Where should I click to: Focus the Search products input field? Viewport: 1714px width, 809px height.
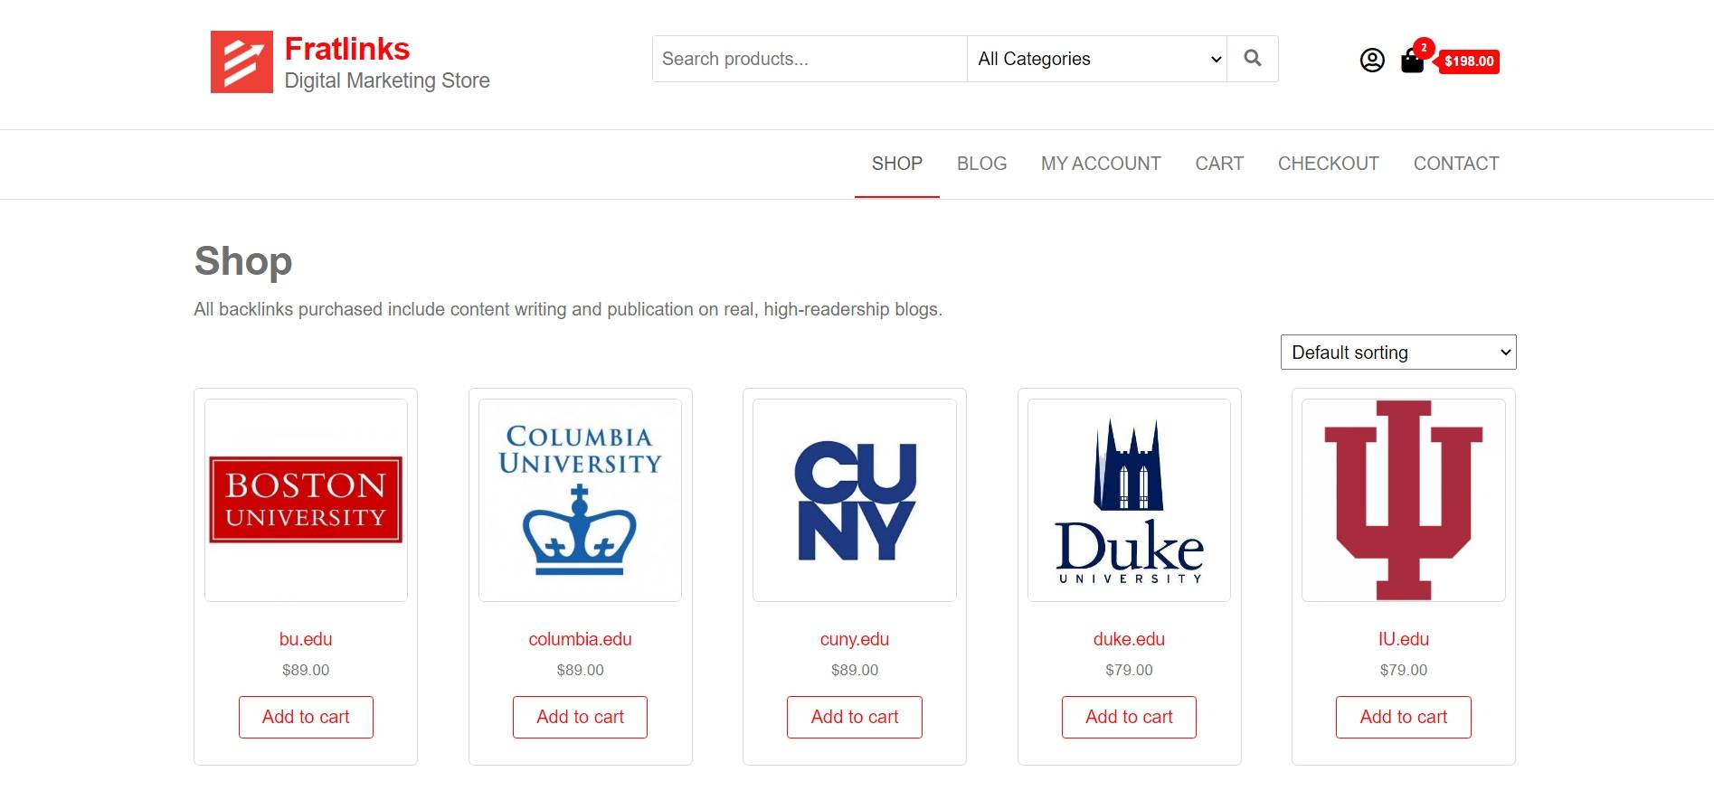810,59
